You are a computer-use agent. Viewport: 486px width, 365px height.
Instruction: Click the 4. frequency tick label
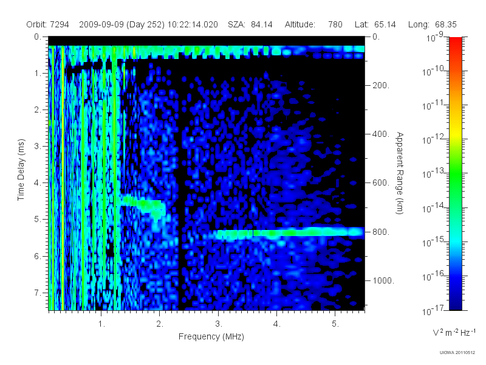(277, 324)
